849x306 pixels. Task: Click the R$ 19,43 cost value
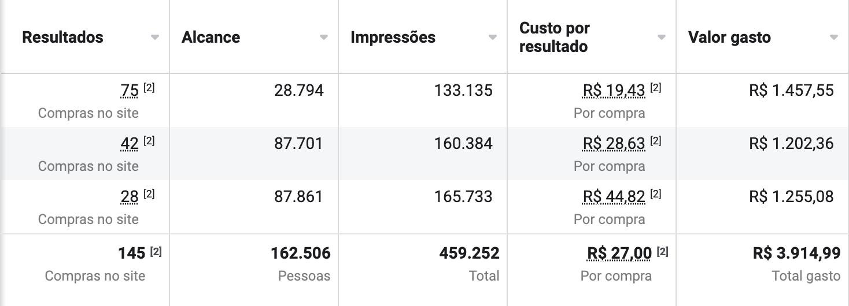pos(614,91)
